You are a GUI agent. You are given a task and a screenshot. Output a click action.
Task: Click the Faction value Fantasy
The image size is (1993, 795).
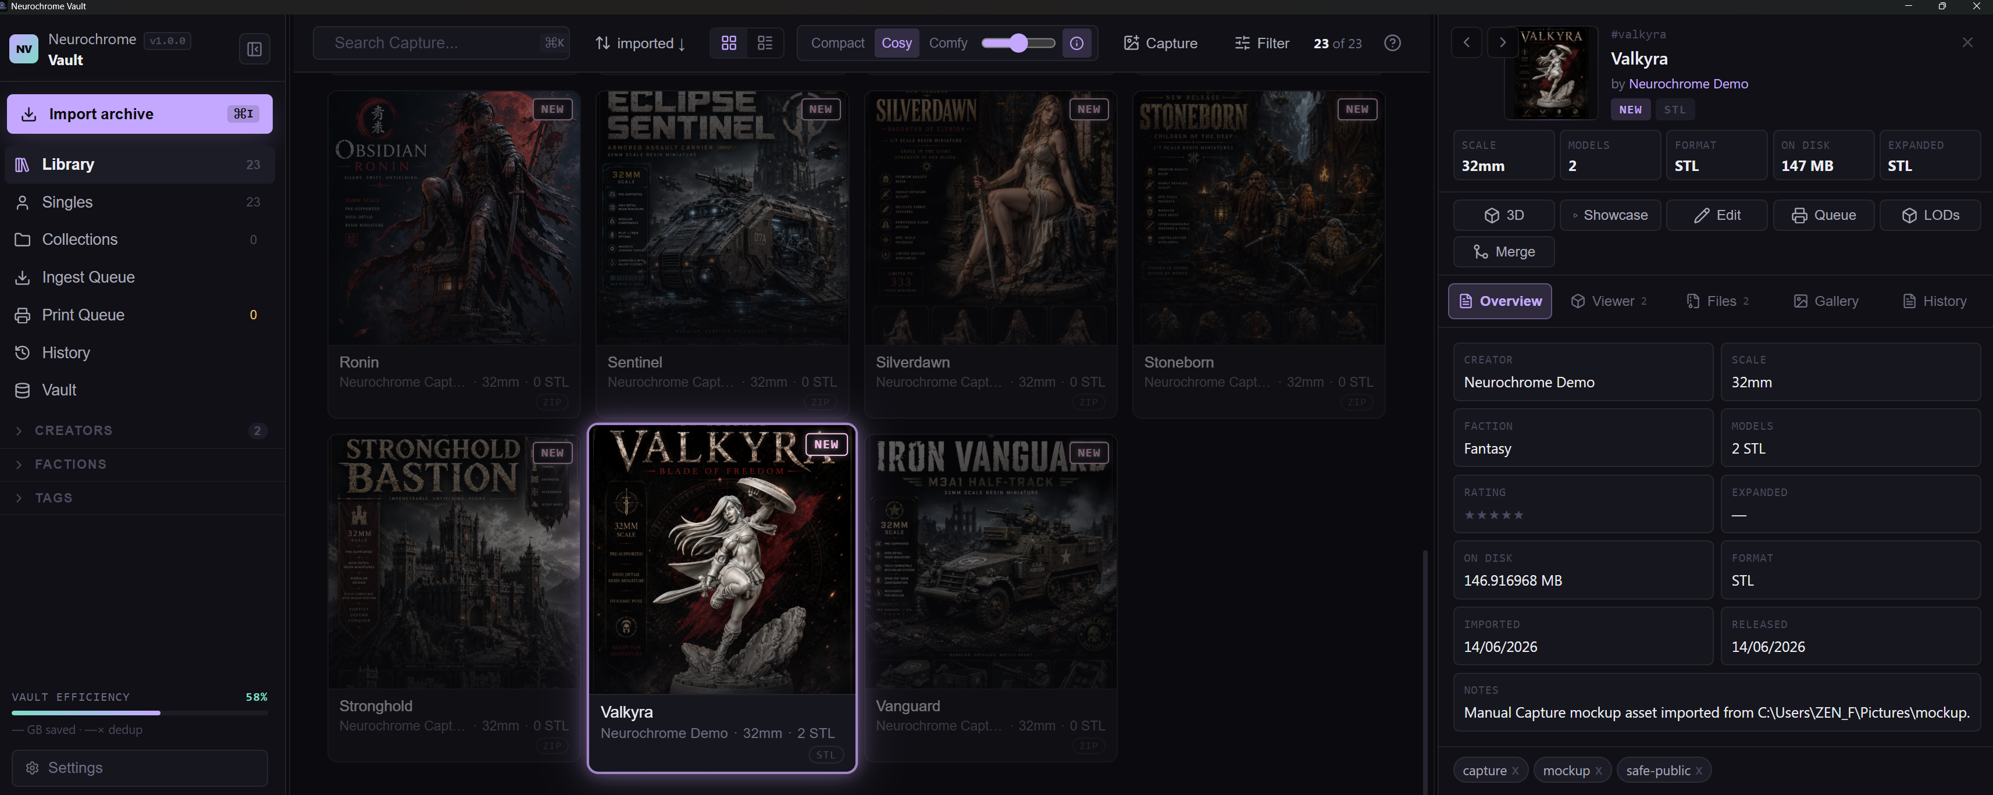pyautogui.click(x=1487, y=450)
